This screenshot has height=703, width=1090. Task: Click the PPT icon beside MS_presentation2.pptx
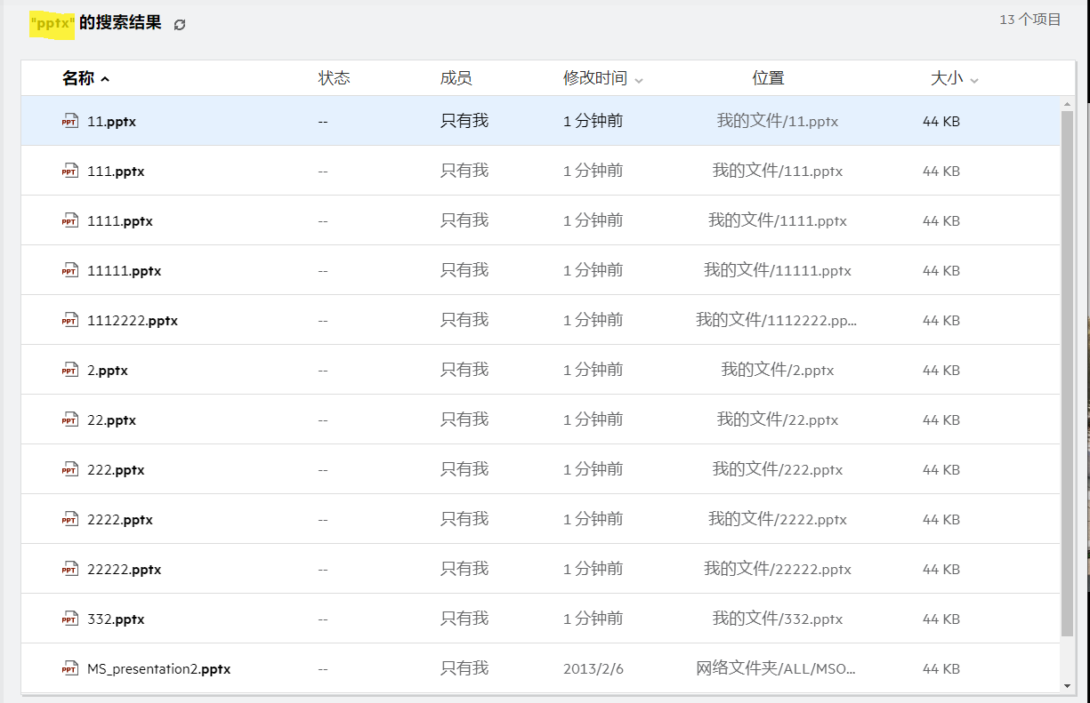point(69,669)
